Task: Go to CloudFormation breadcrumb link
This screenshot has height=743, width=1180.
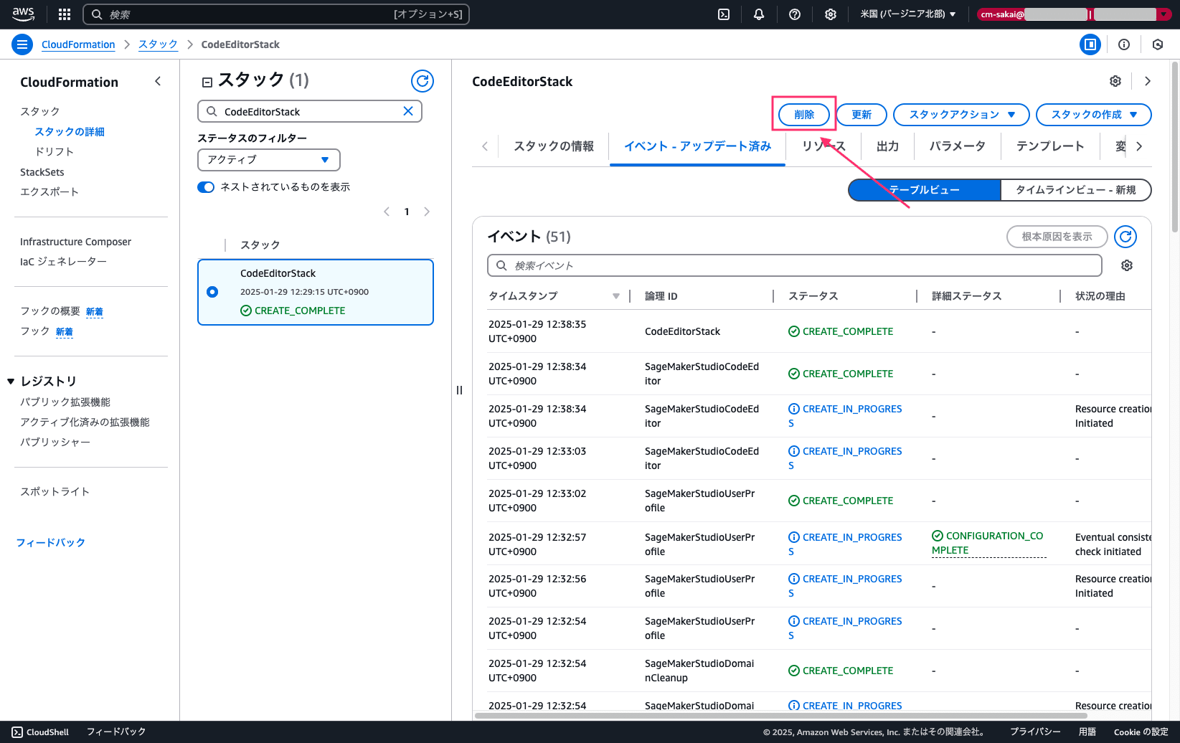Action: pyautogui.click(x=78, y=44)
